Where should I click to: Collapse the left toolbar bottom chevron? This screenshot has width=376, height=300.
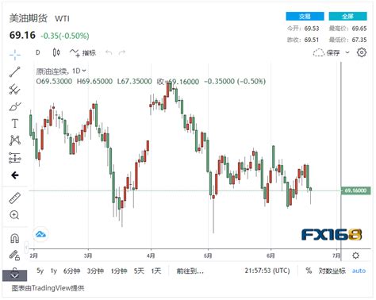point(15,275)
